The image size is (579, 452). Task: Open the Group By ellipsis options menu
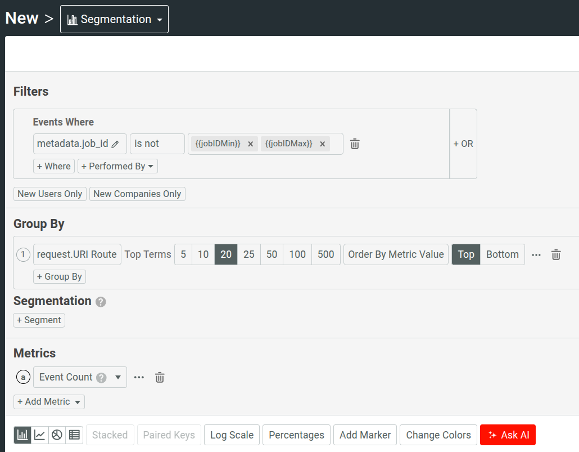(536, 254)
